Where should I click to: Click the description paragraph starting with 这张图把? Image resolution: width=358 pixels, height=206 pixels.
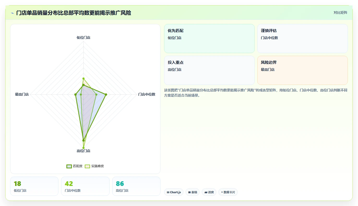pyautogui.click(x=256, y=93)
